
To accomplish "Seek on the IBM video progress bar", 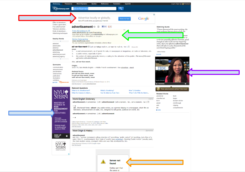I will click(x=171, y=84).
